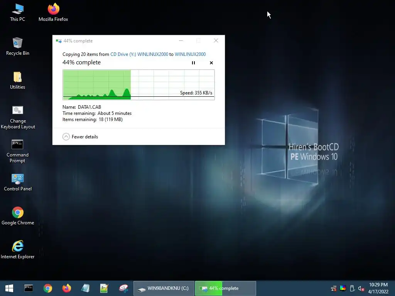Open This PC desktop icon
Screen dimensions: 395x296
point(17,13)
